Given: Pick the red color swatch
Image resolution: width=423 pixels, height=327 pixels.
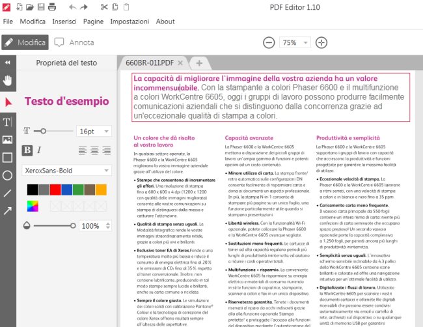Looking at the screenshot, I should 55,190.
